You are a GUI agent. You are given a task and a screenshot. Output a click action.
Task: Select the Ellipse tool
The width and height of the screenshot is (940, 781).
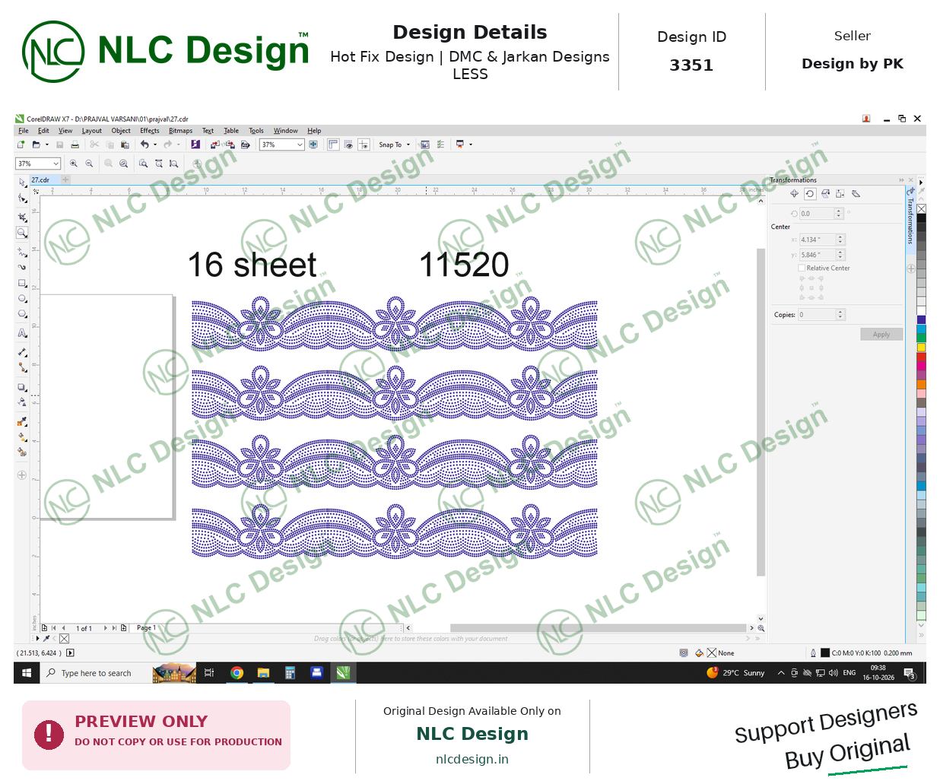point(22,299)
